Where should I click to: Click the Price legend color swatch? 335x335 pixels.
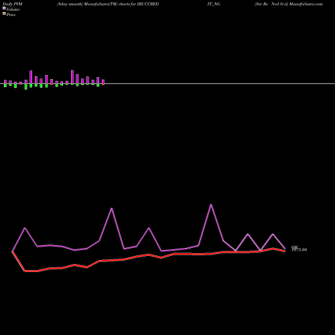coord(4,13)
